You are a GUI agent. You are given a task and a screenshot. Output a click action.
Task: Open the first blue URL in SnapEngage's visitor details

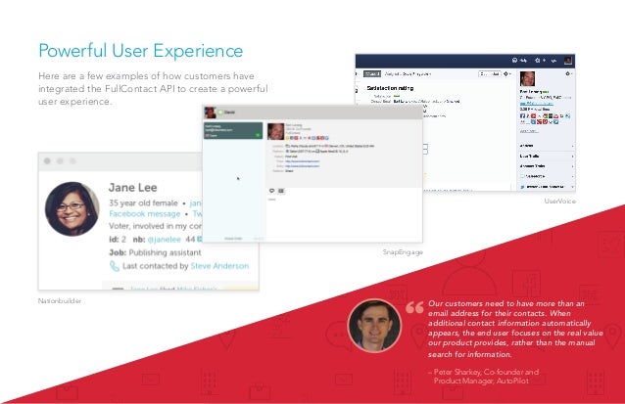(x=302, y=161)
